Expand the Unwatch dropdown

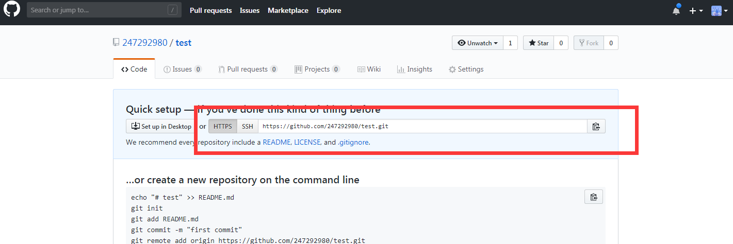(x=477, y=43)
